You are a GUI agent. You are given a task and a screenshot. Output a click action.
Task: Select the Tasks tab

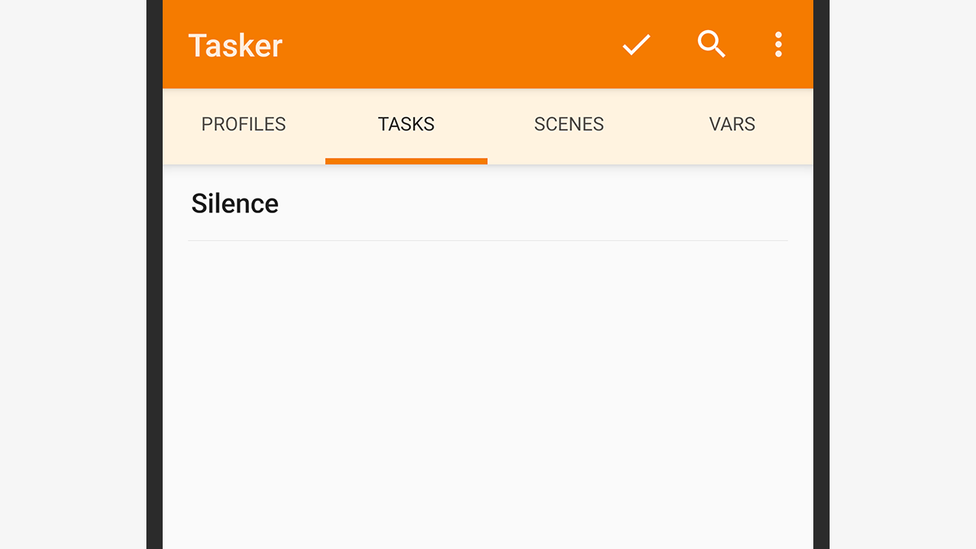[x=406, y=124]
